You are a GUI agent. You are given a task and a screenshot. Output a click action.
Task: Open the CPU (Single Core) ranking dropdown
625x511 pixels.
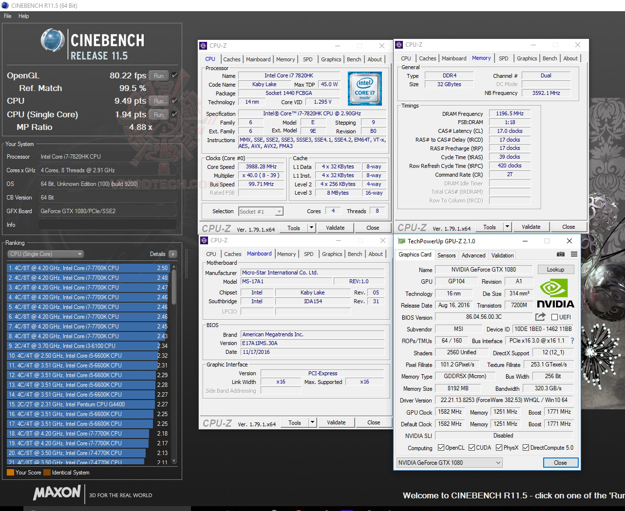(46, 254)
